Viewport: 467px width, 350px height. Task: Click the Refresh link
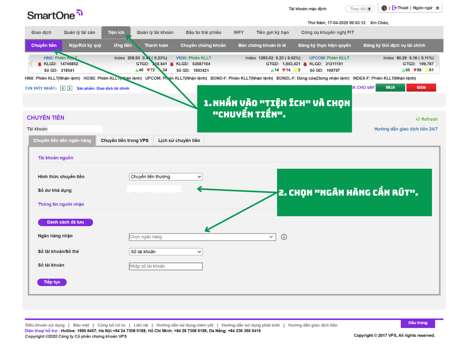coord(429,119)
